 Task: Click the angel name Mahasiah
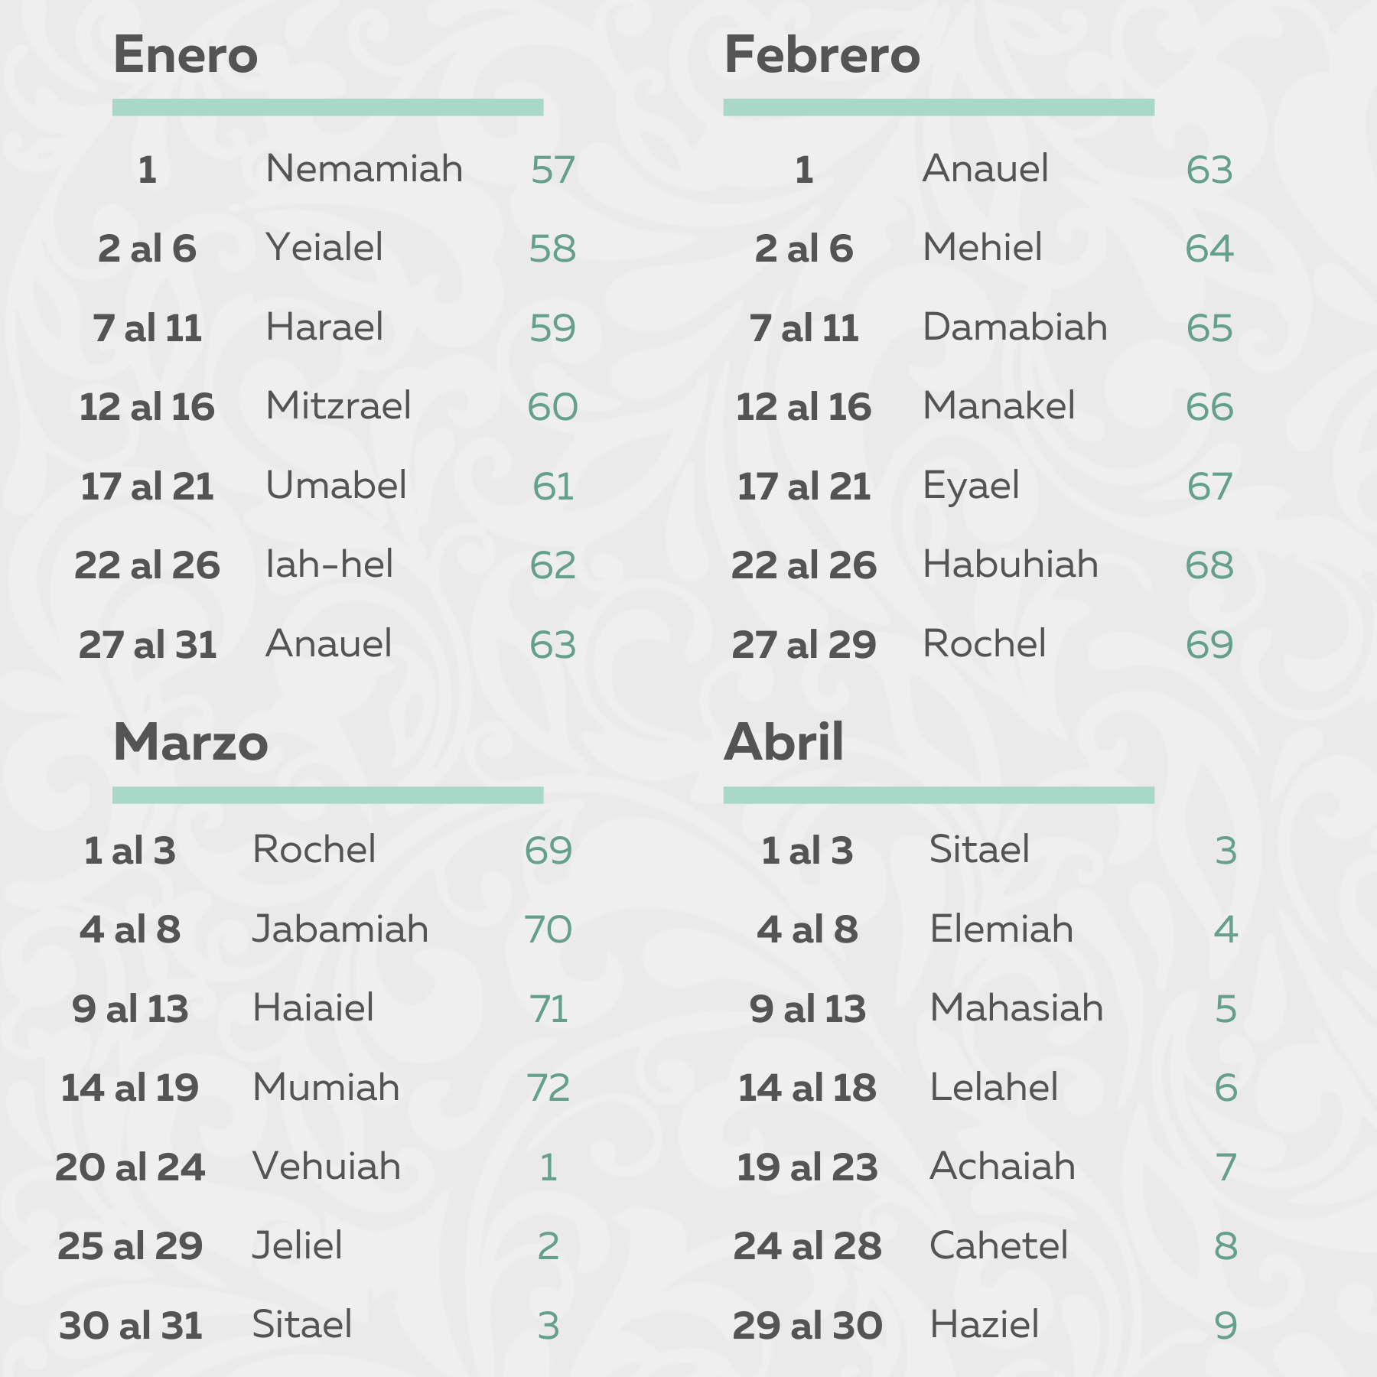1016,1008
